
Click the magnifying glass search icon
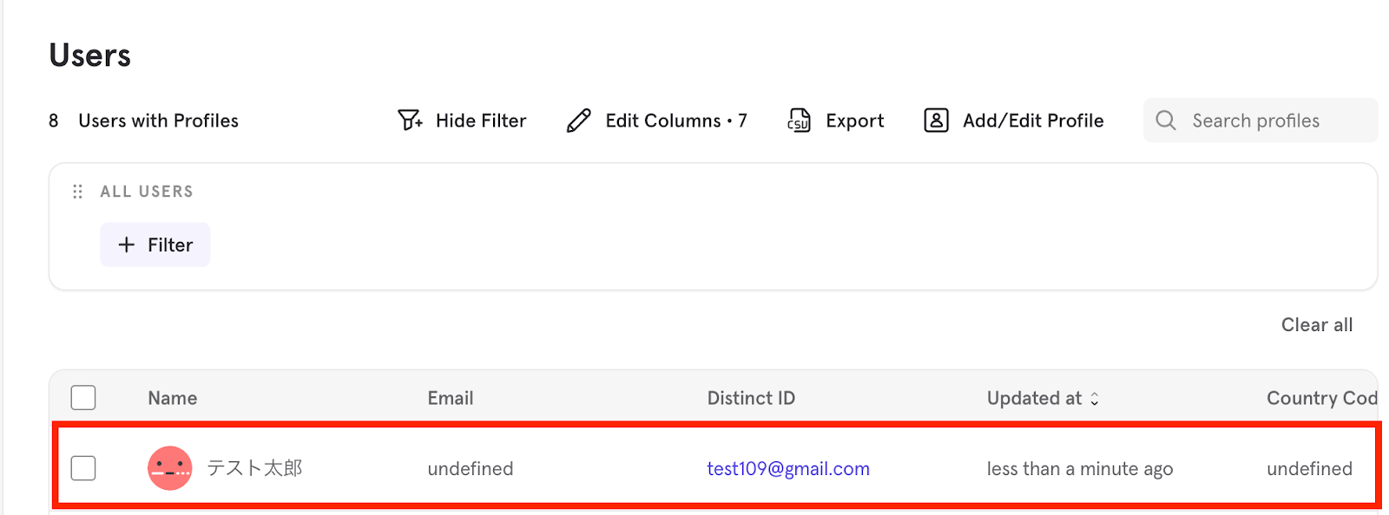pyautogui.click(x=1166, y=121)
